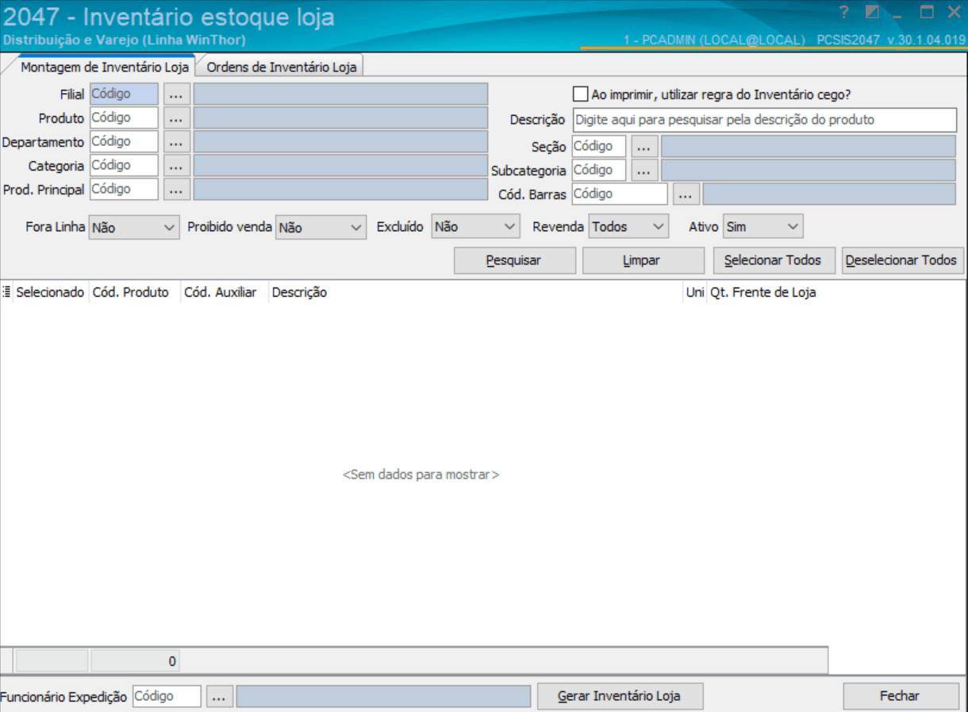The image size is (968, 712).
Task: Sort by Selecionado column header
Action: click(51, 292)
